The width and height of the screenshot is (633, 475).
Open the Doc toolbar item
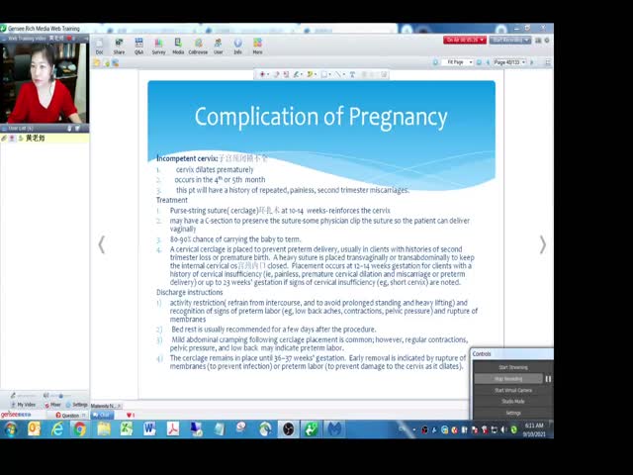coord(99,47)
